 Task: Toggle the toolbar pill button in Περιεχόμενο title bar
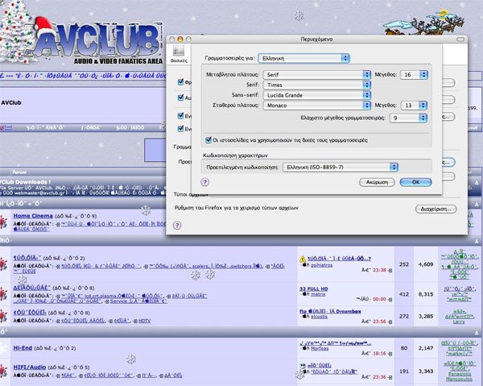[460, 39]
